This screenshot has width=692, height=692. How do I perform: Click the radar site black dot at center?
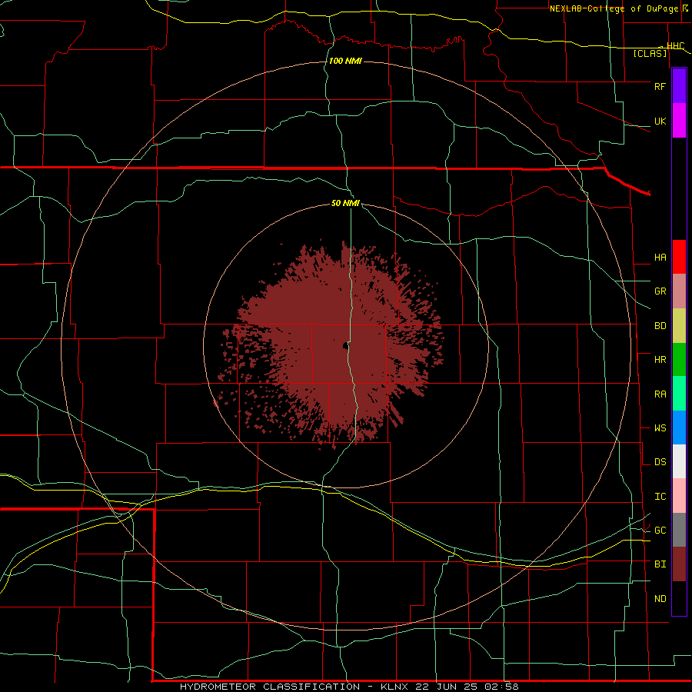(x=344, y=345)
